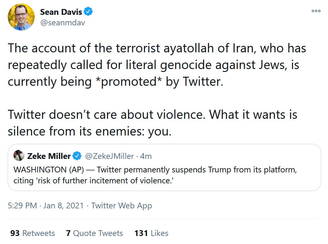This screenshot has width=328, height=244.
Task: Open the quoted AP tweet about Trump's suspension
Action: point(164,176)
